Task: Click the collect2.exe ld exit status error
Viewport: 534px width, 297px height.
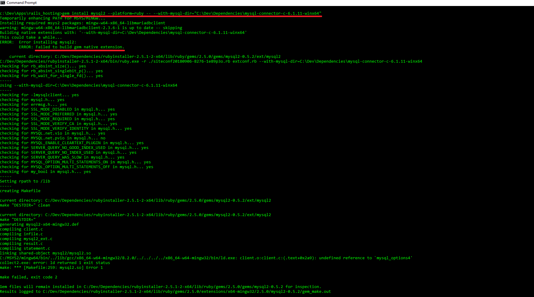Action: [55, 263]
